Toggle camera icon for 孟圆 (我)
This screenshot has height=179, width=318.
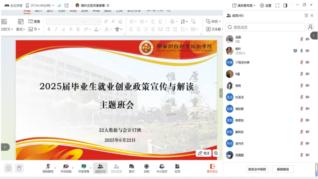point(308,39)
